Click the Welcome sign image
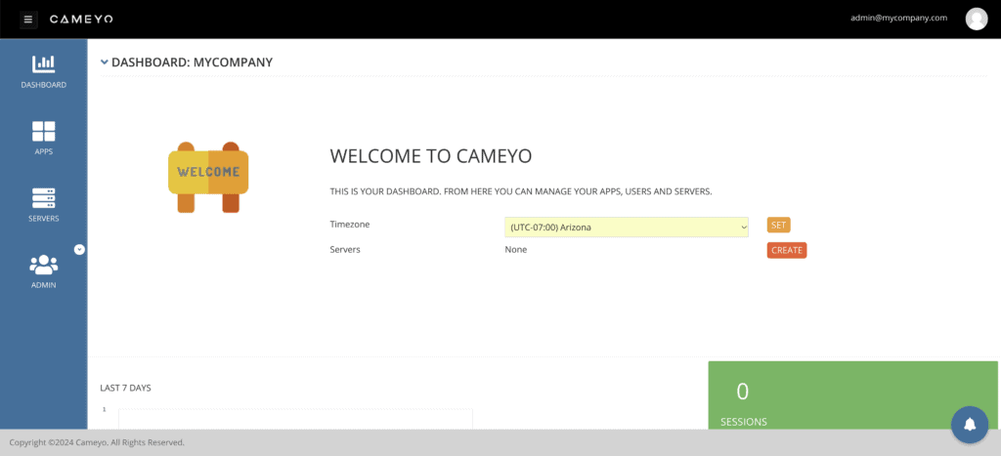 (208, 178)
